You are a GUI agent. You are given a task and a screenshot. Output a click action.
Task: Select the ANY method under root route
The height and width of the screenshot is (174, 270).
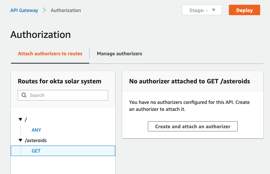(x=36, y=130)
